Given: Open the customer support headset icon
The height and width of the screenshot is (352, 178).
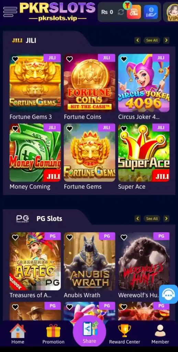Looking at the screenshot, I should tap(168, 294).
